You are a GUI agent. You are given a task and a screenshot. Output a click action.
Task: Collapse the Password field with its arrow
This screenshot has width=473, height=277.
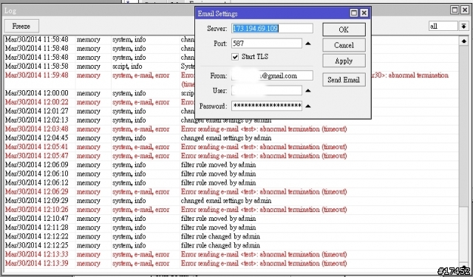(308, 106)
